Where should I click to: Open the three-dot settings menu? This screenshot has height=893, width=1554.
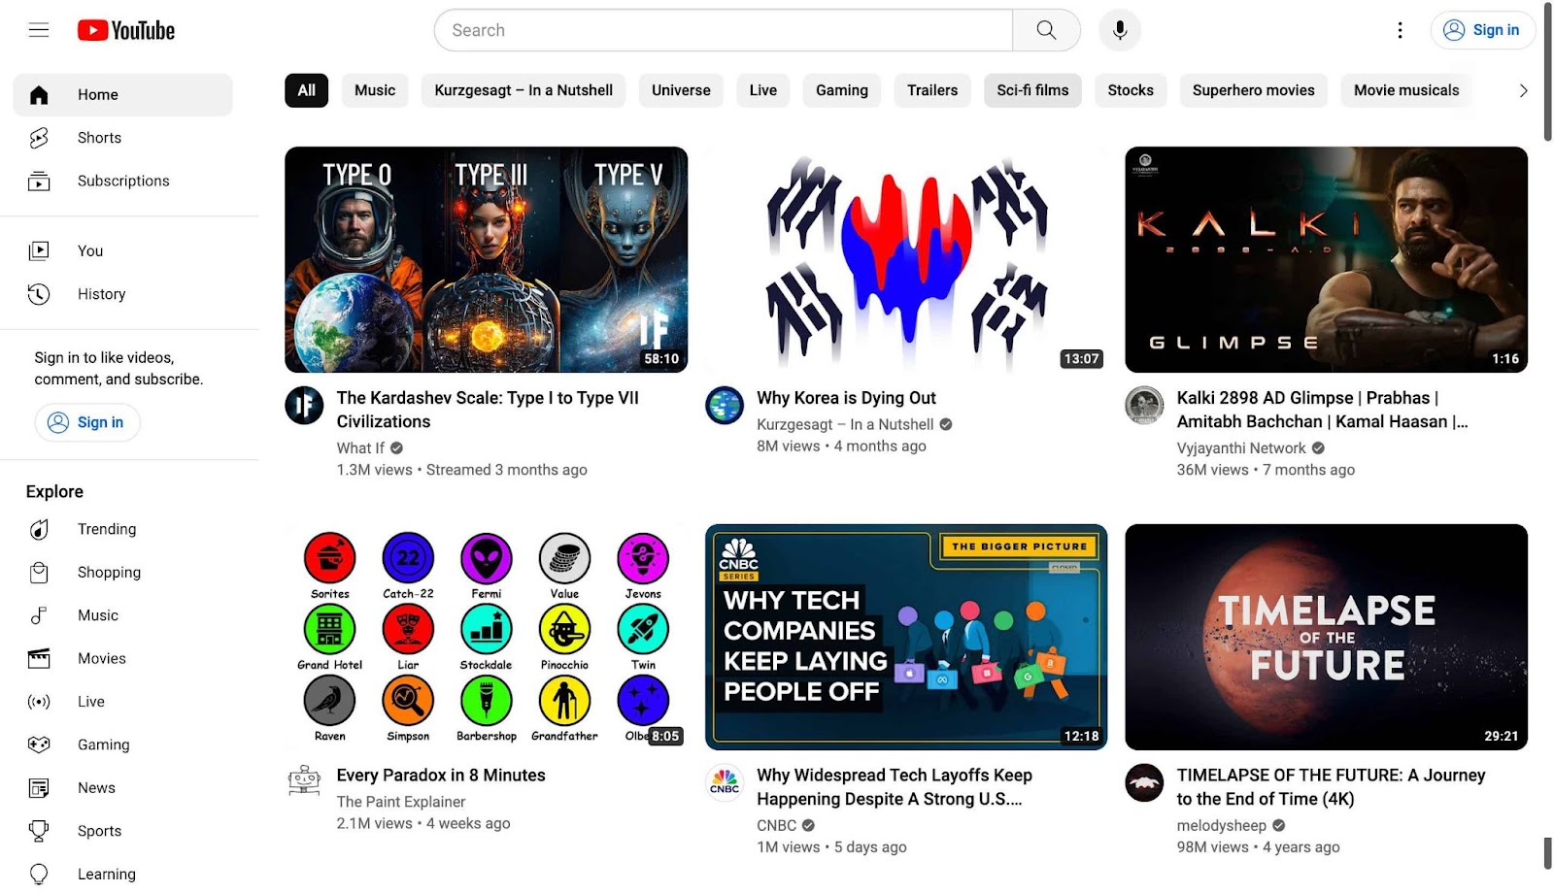coord(1400,30)
